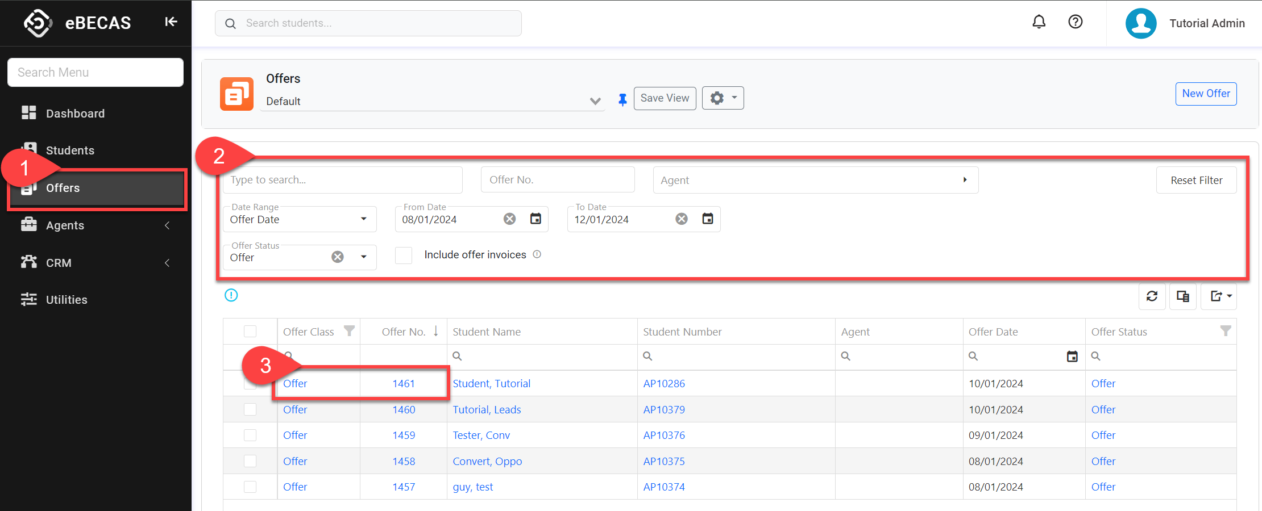Click the blue alert info icon above grid

pyautogui.click(x=231, y=295)
